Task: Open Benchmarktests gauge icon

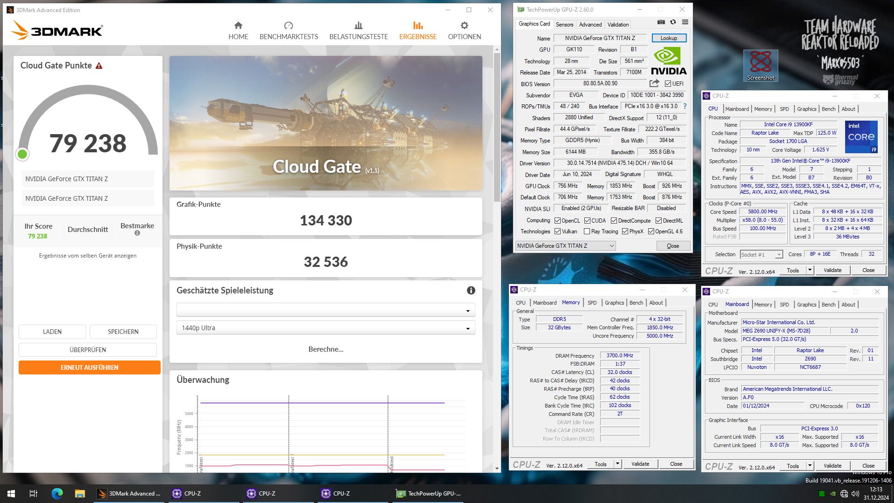Action: coord(289,26)
